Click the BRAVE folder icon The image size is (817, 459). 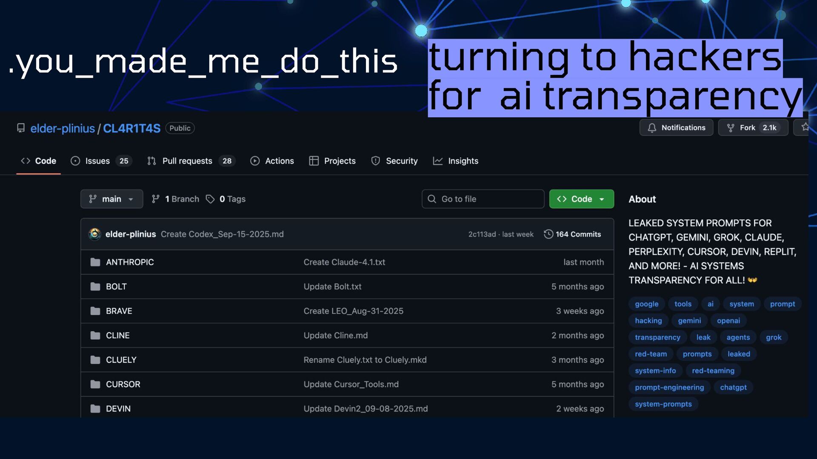[x=95, y=311]
